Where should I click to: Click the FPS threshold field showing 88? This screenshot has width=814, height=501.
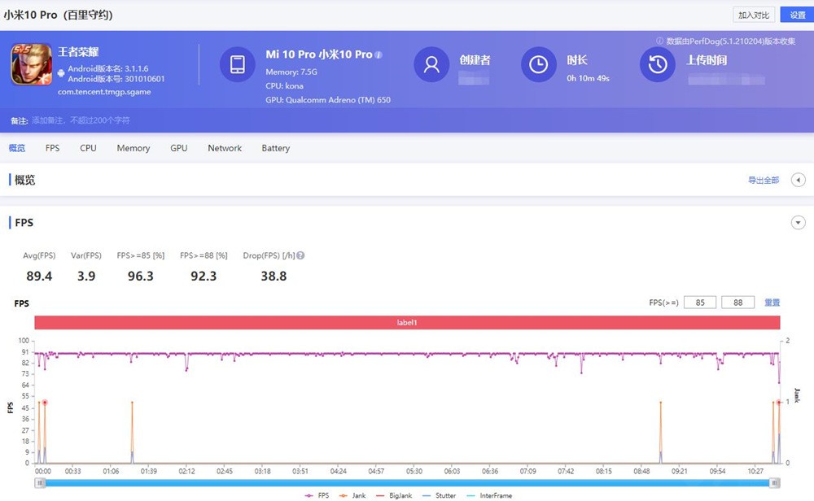tap(737, 303)
